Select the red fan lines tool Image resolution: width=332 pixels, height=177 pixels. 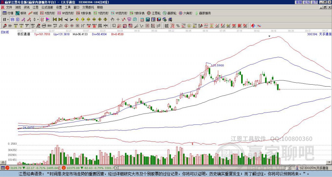[119, 26]
